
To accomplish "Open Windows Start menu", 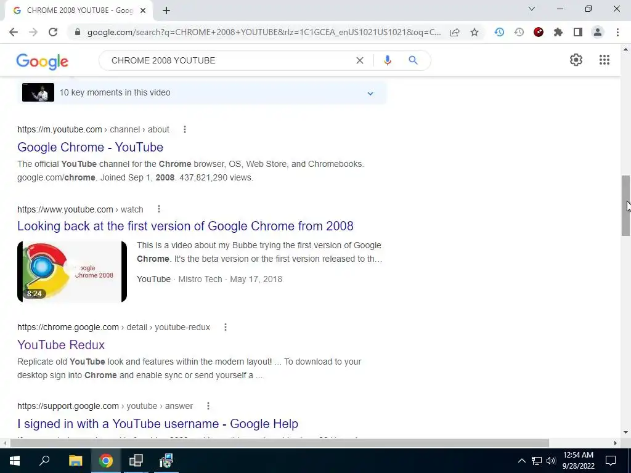I will pos(15,461).
